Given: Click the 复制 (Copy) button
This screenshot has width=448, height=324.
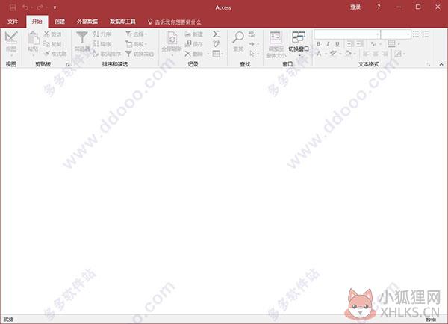Looking at the screenshot, I should point(52,44).
